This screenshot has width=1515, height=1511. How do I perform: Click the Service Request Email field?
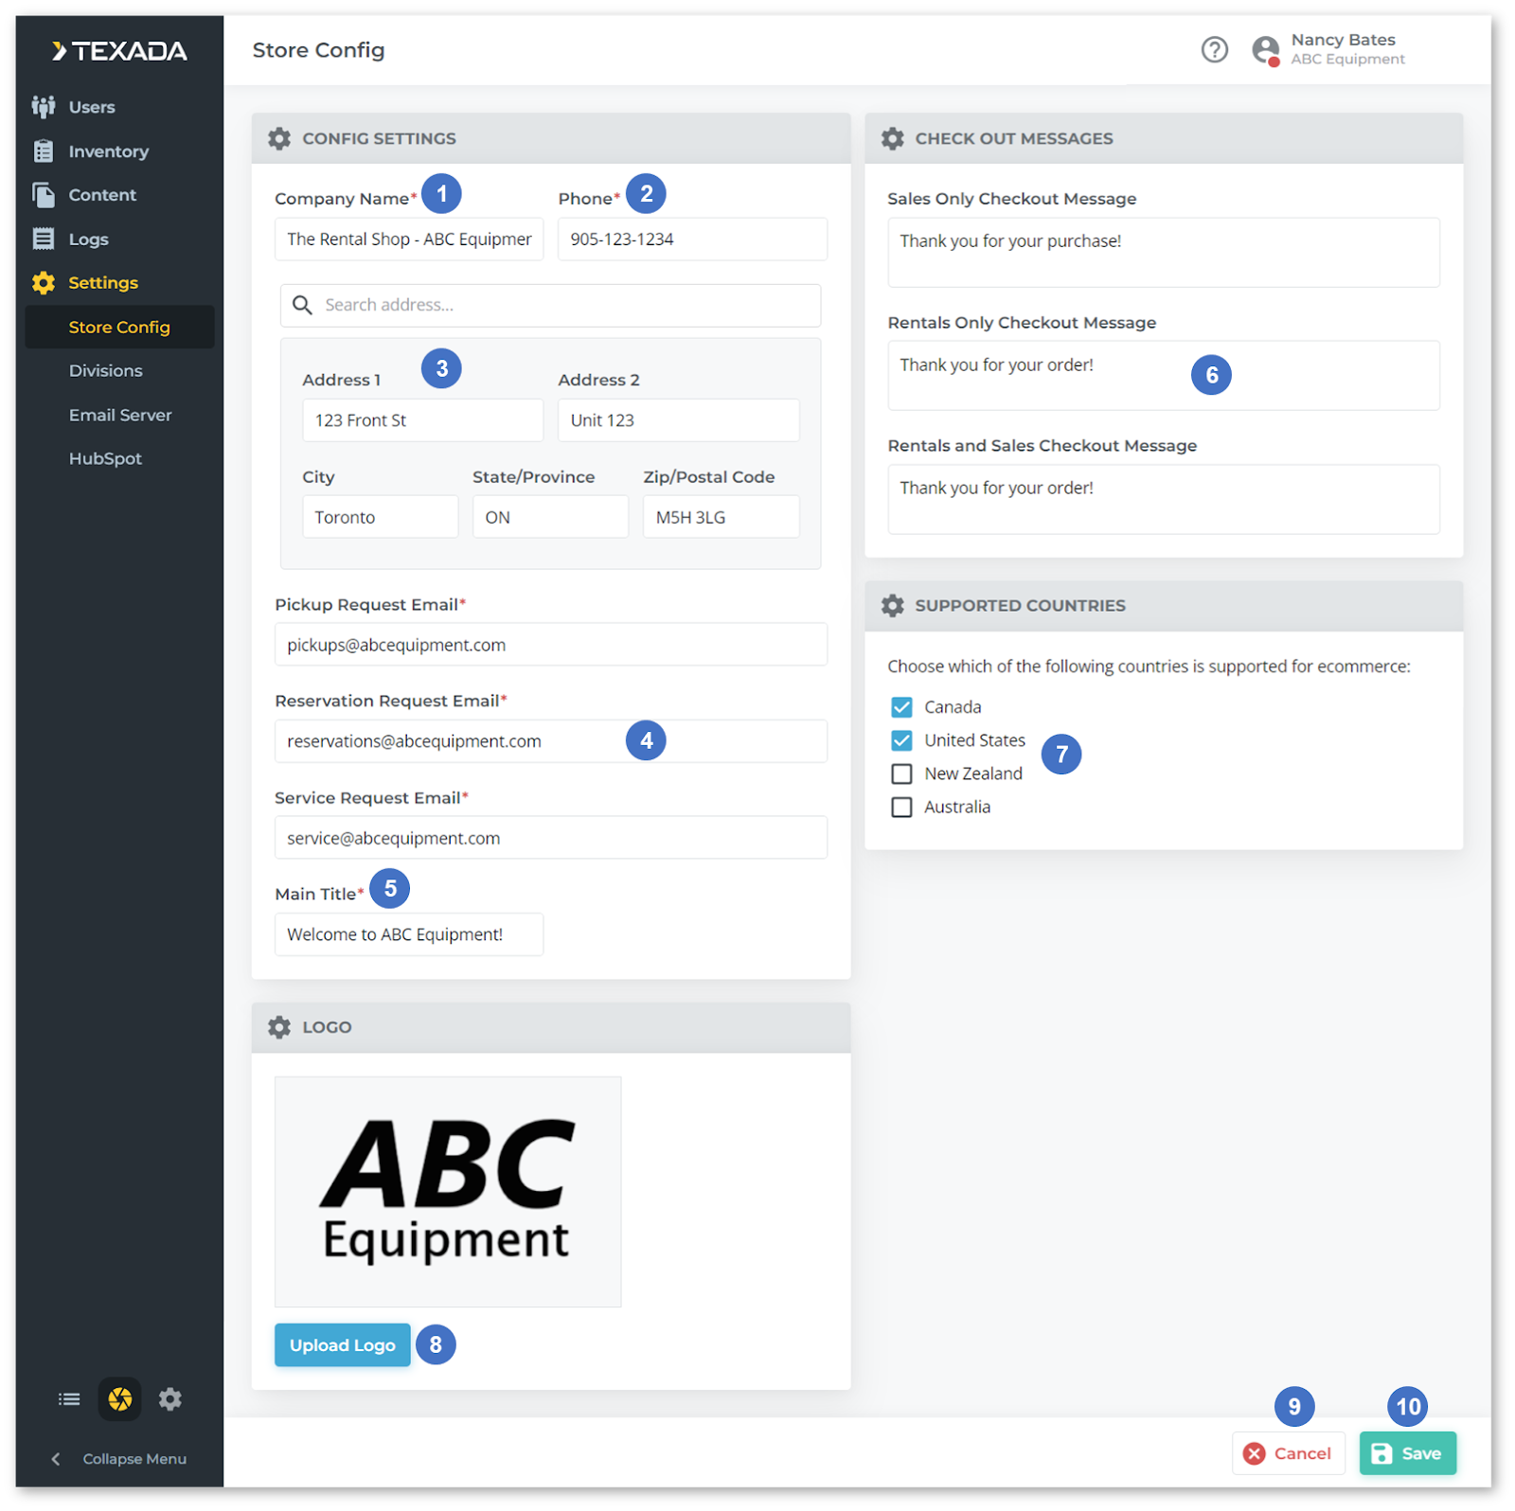pos(551,838)
